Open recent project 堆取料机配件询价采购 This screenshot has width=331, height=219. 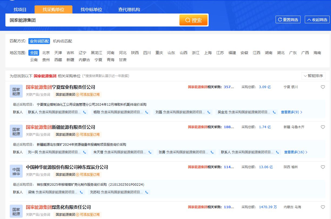coord(92,105)
